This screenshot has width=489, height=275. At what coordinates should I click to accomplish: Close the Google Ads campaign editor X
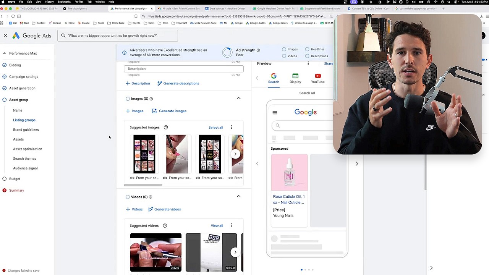(x=5, y=36)
